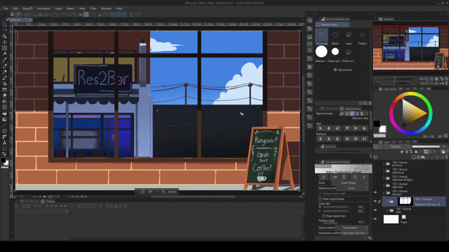Screen dimensions: 449x252
Task: Hide the Paper layer via eye icon
Action: click(x=375, y=219)
